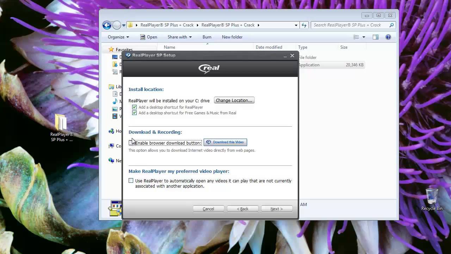Image resolution: width=451 pixels, height=254 pixels.
Task: Open the Organize dropdown menu
Action: pos(118,37)
